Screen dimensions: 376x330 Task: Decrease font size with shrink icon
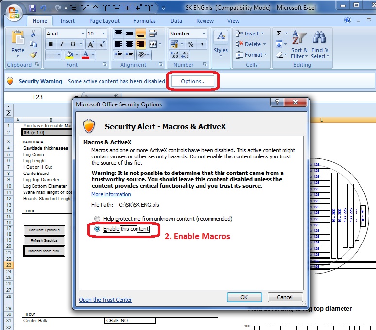click(x=102, y=44)
